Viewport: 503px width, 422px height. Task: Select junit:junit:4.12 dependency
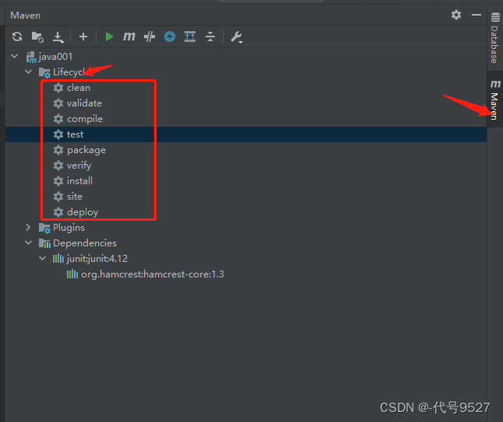pos(90,258)
